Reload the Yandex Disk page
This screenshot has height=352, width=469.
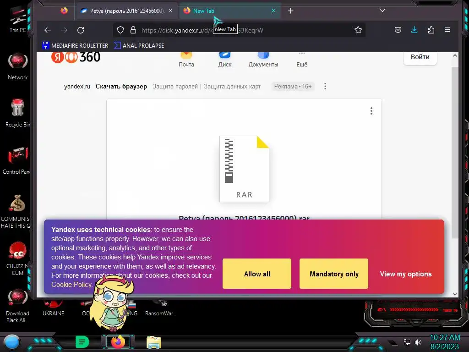(x=81, y=30)
